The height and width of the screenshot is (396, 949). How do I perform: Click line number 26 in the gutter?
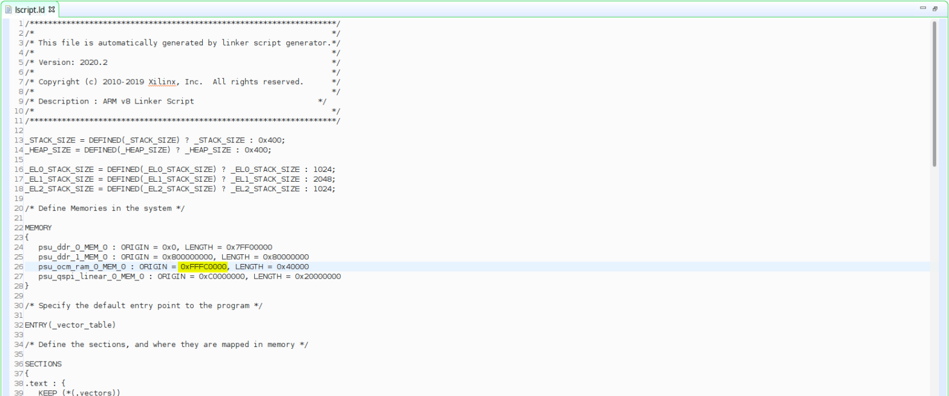click(19, 266)
